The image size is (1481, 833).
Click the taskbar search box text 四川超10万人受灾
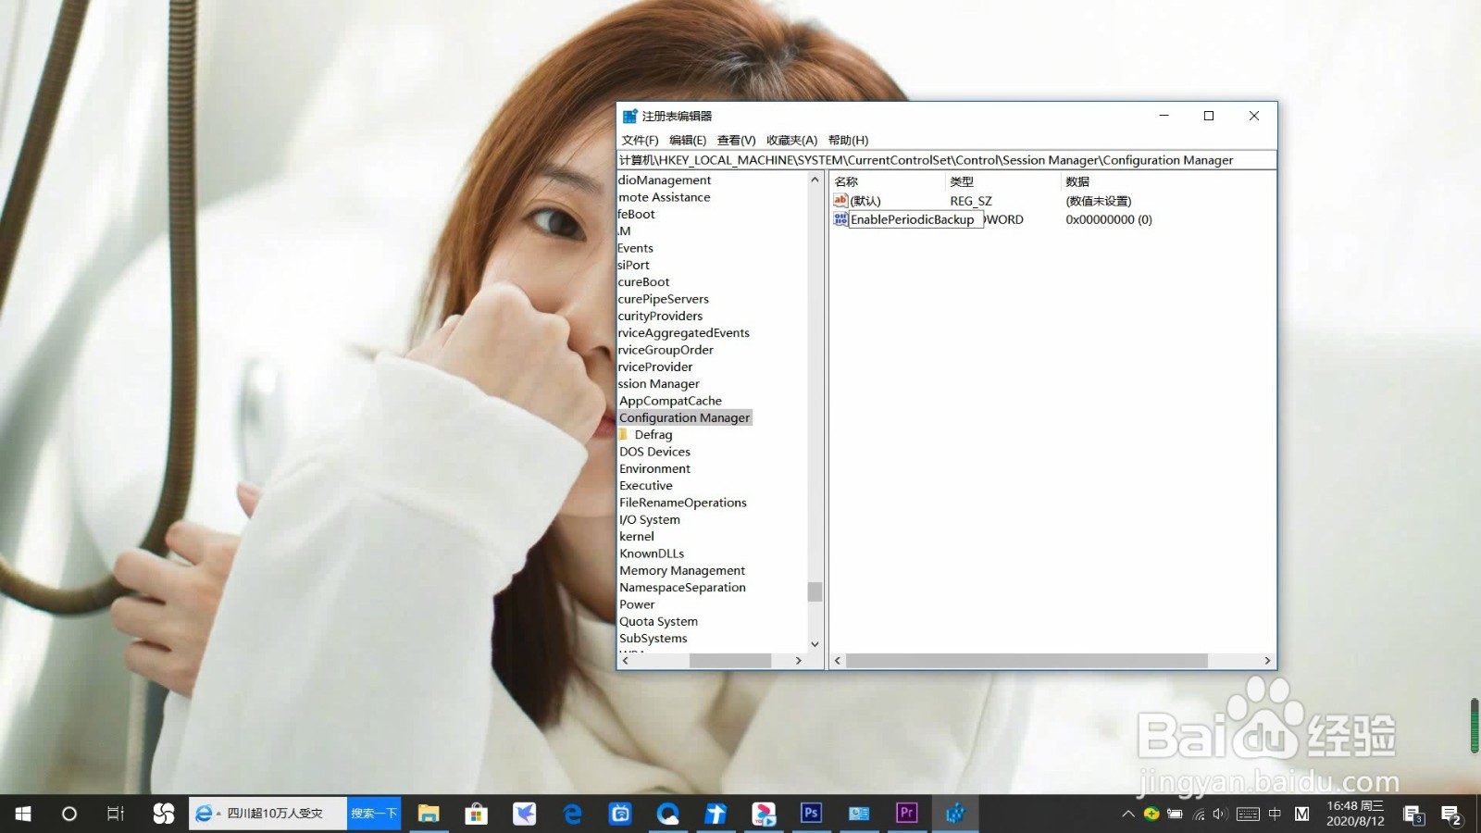[275, 814]
